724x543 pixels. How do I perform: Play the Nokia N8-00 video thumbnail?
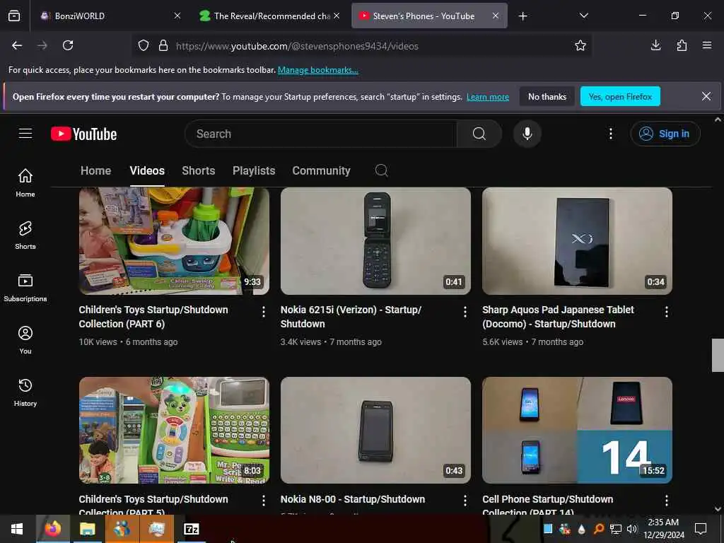pos(375,430)
